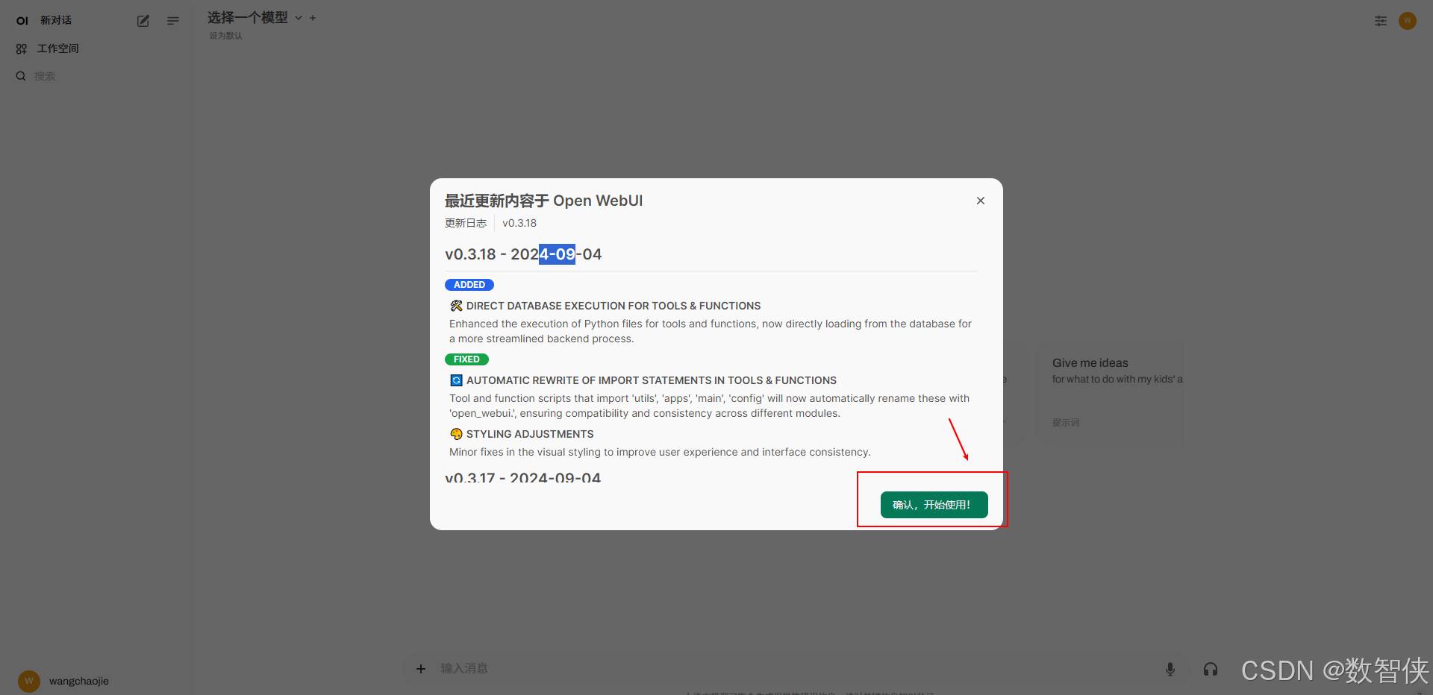Click the AUTOMATIC REWRITE OF IMPORT STATEMENTS title
Viewport: 1433px width, 695px height.
tap(652, 380)
